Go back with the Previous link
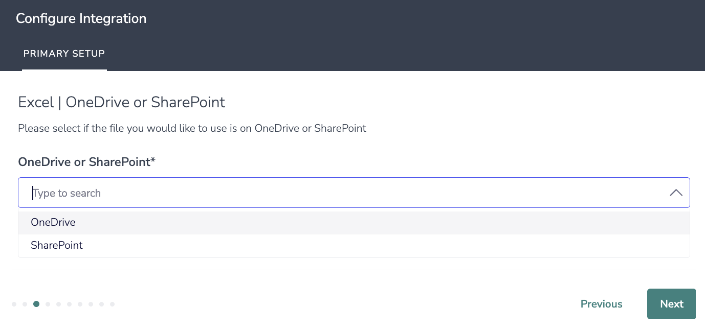Screen dimensions: 705x330 pyautogui.click(x=601, y=304)
